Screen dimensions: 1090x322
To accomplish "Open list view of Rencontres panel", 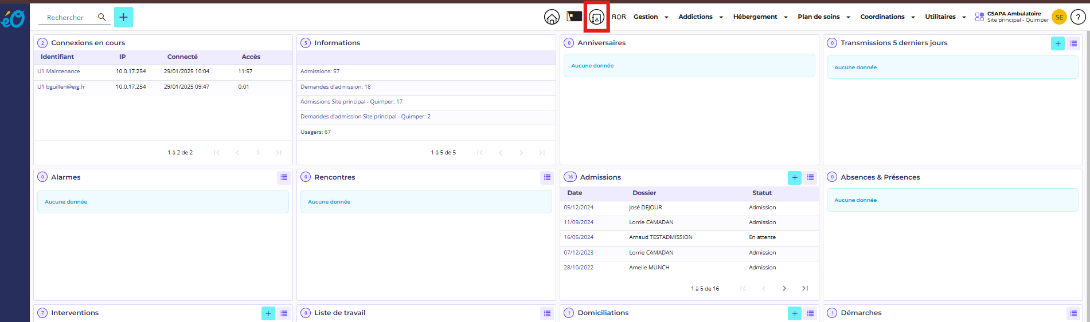I will (547, 178).
